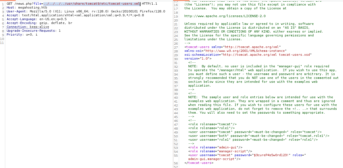The height and width of the screenshot is (168, 343).
Task: Select the line 'the License. You may obtain a copy'
Action: [235, 8]
